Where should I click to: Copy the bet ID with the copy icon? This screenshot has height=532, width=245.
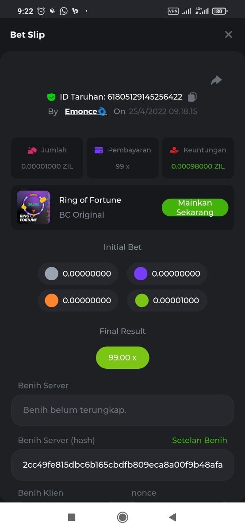(192, 97)
